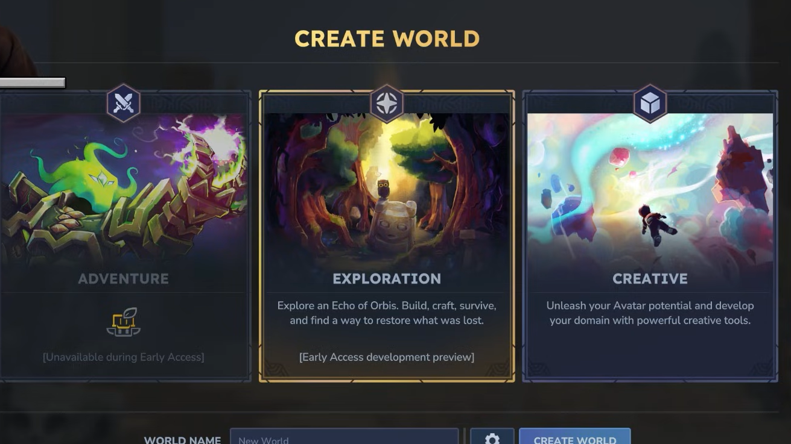Click the compass star Exploration icon
Image resolution: width=791 pixels, height=444 pixels.
[x=387, y=103]
